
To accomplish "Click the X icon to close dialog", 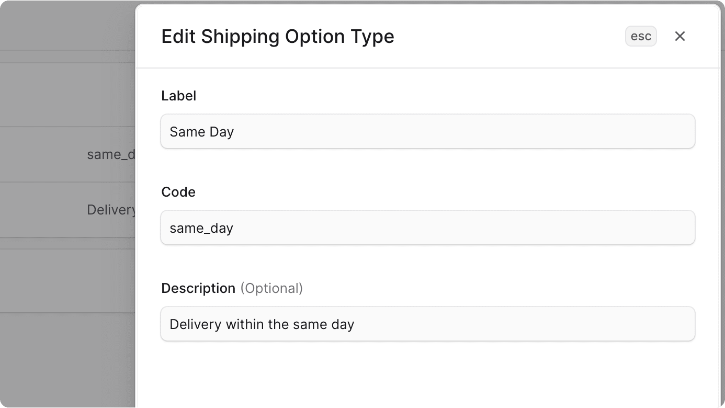I will [x=679, y=36].
